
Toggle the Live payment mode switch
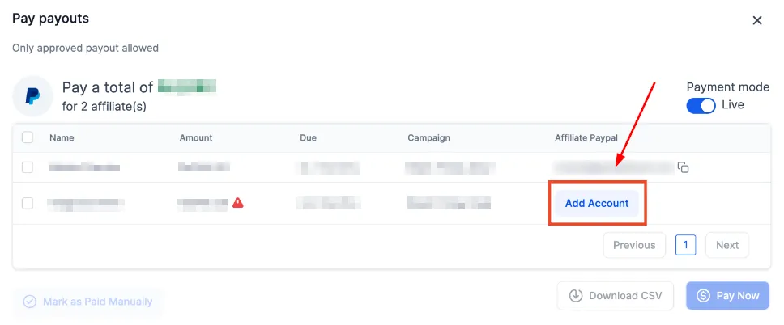click(x=701, y=105)
